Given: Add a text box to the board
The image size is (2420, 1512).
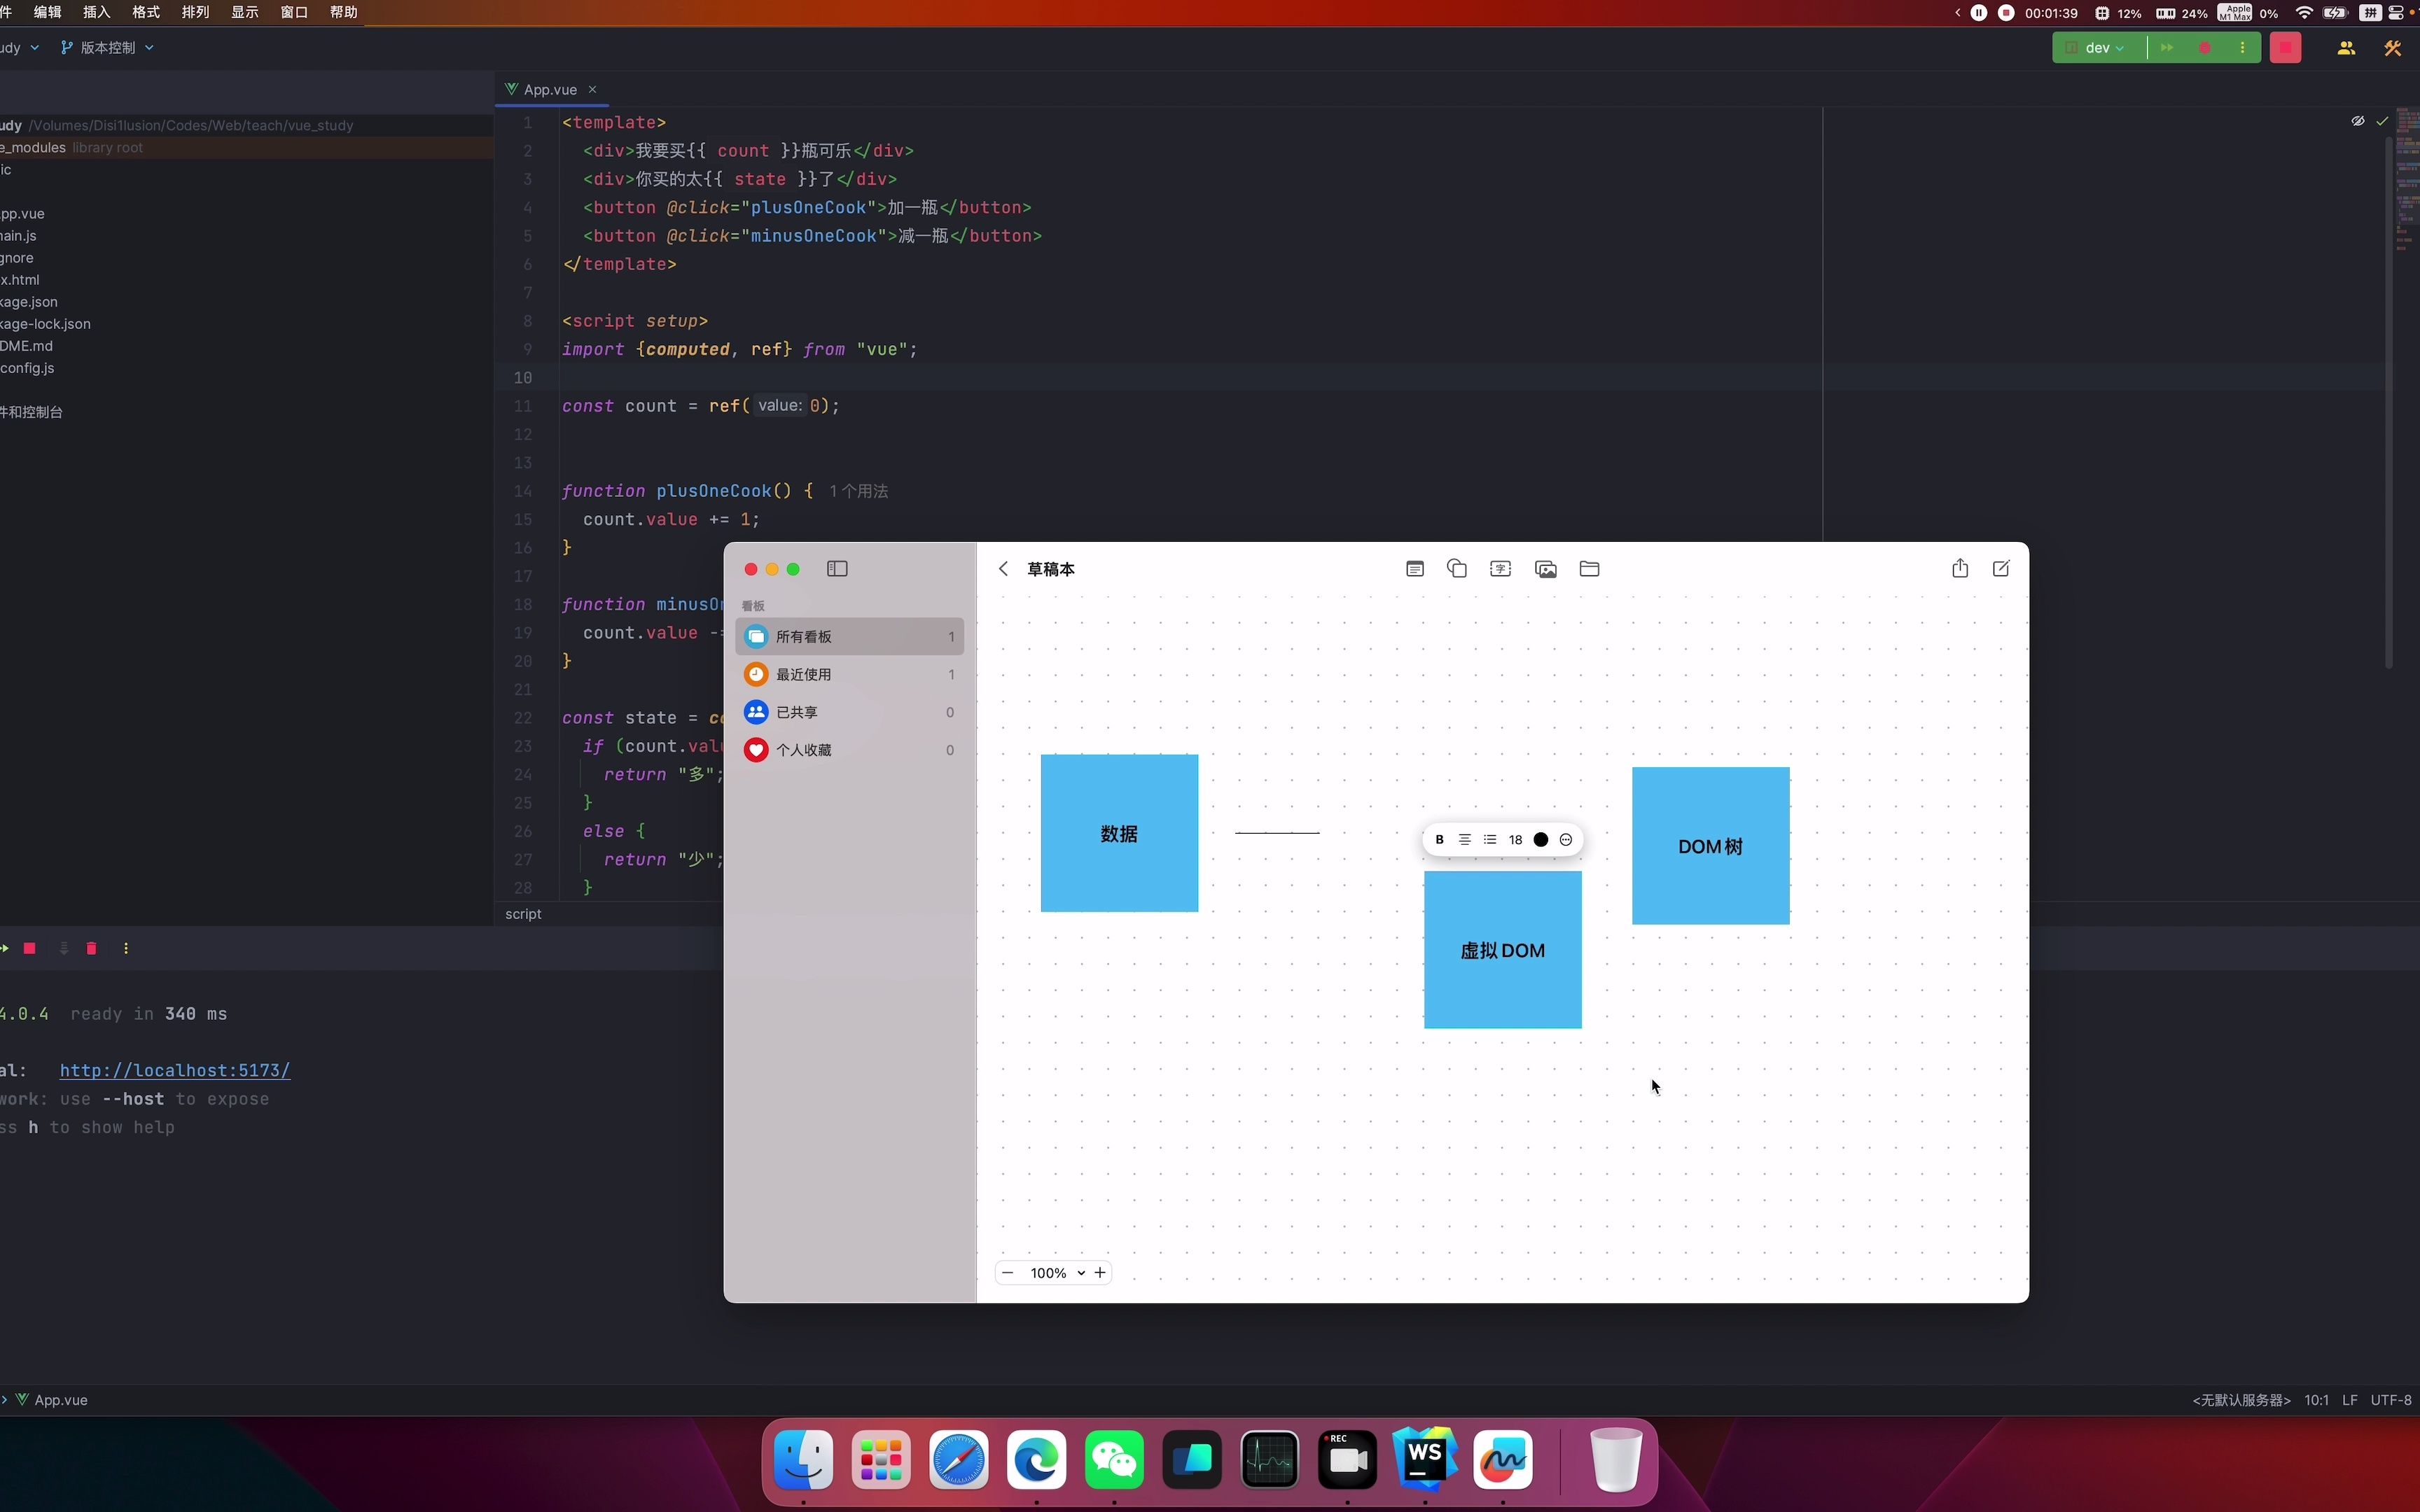Looking at the screenshot, I should click(x=1500, y=568).
